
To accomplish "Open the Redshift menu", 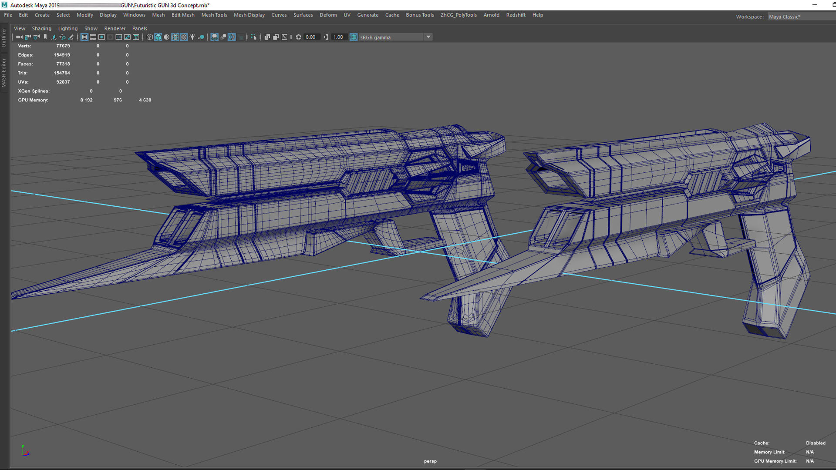I will click(x=516, y=15).
